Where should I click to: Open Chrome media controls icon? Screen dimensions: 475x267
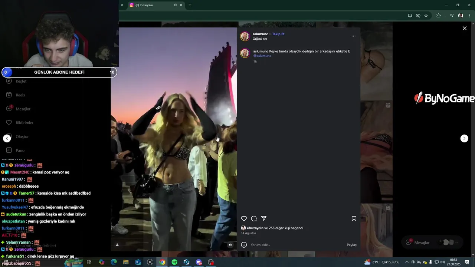[452, 16]
